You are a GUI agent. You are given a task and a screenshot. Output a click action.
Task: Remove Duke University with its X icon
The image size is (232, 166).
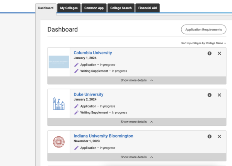219,95
